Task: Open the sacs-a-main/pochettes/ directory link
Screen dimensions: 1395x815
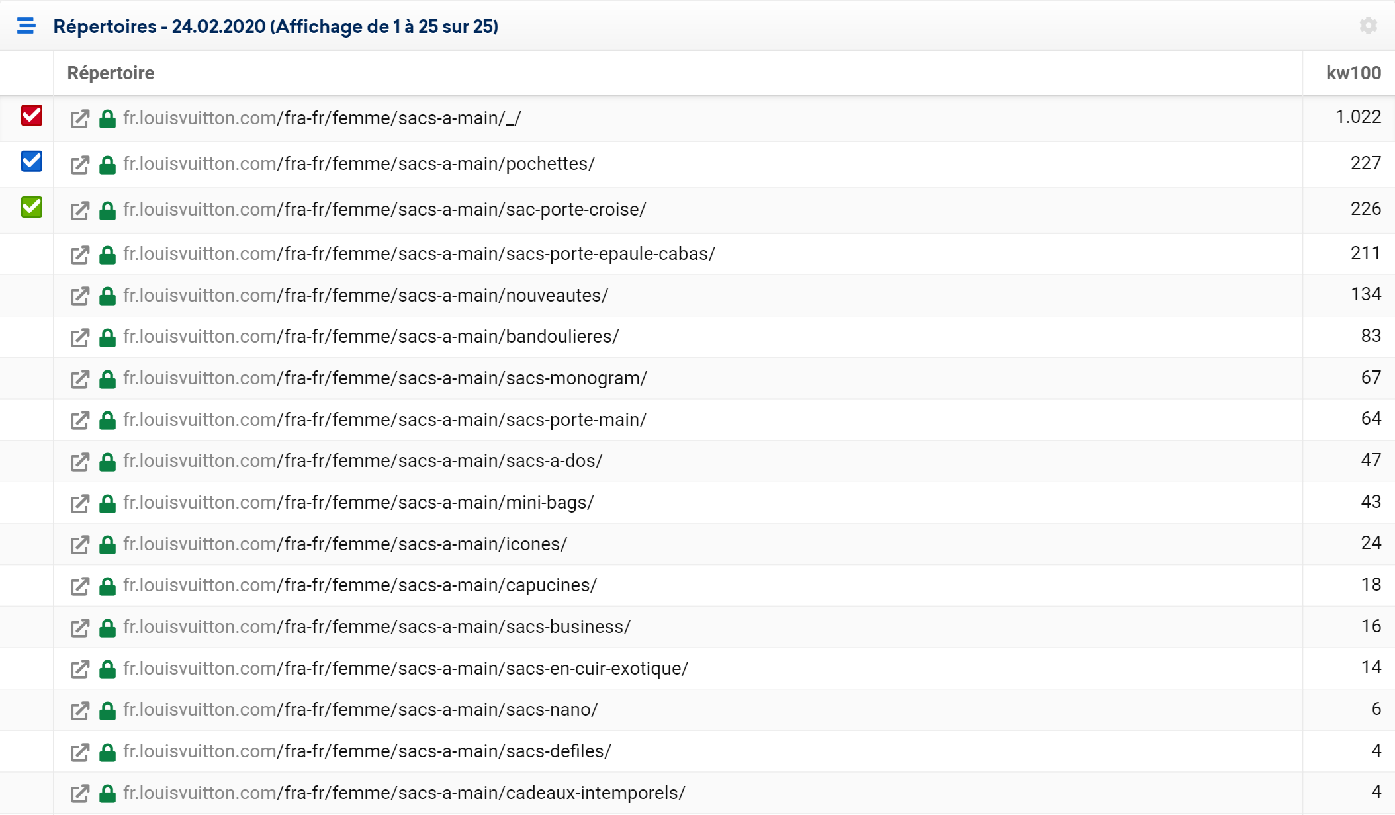Action: pyautogui.click(x=359, y=164)
